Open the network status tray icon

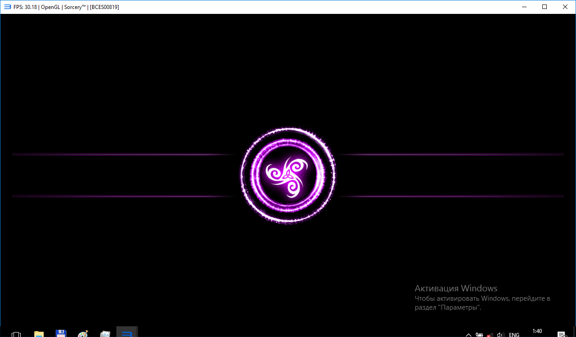tap(490, 334)
